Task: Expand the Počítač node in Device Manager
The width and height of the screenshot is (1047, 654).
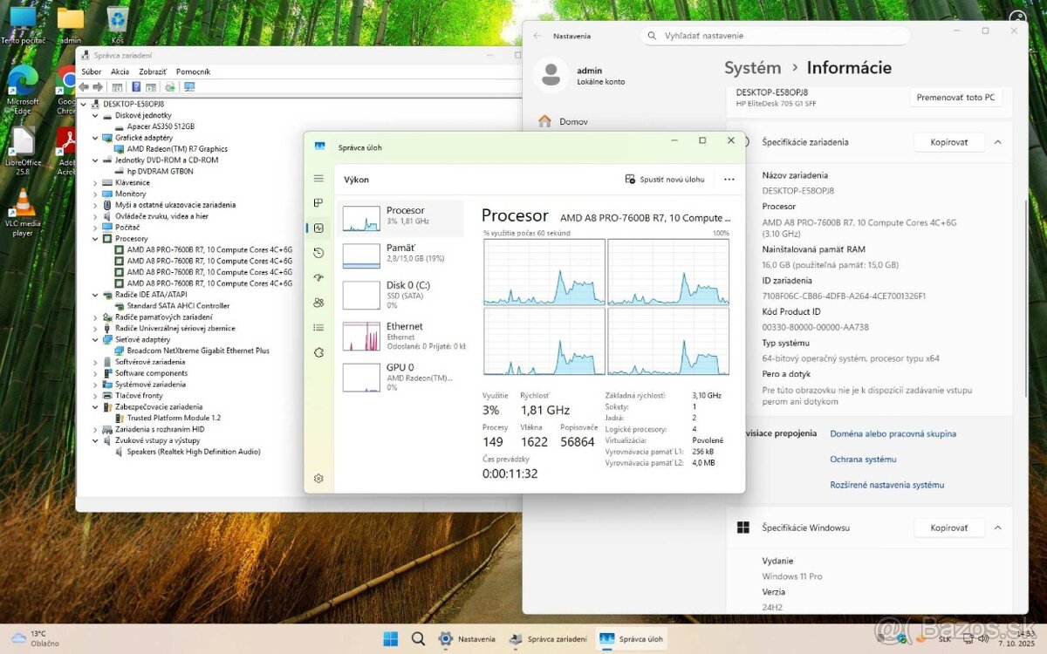Action: pyautogui.click(x=96, y=227)
